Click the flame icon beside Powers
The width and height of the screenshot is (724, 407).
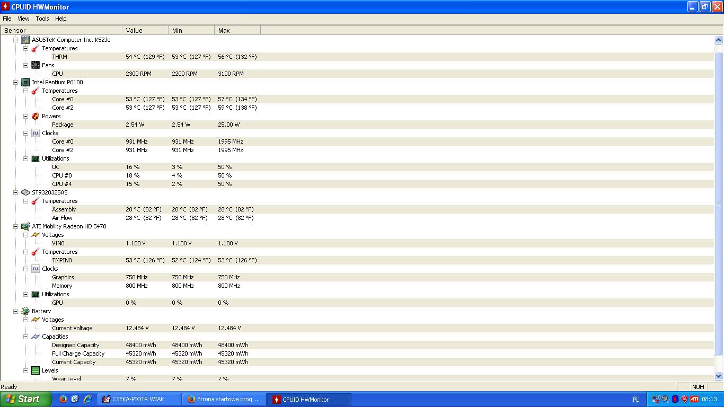pyautogui.click(x=36, y=116)
